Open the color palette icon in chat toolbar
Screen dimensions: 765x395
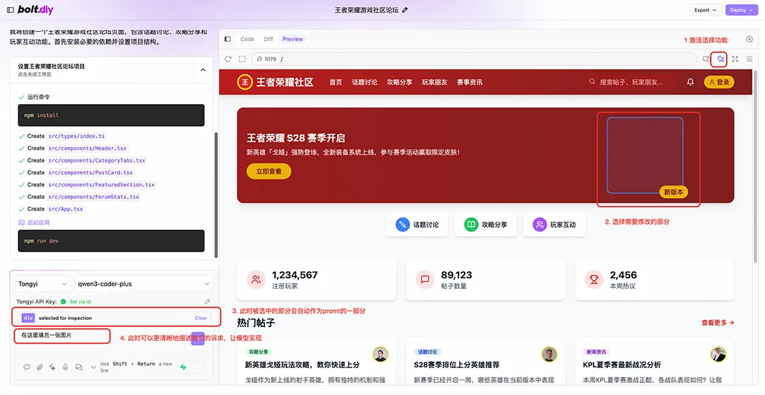[x=27, y=367]
